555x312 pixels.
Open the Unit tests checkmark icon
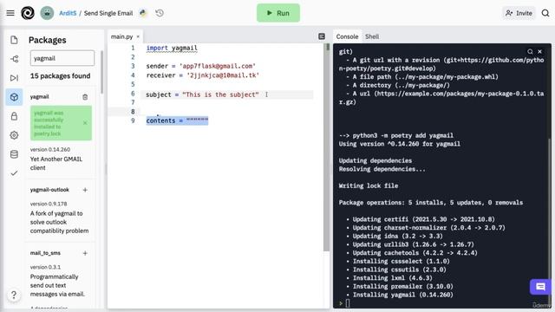coord(14,173)
